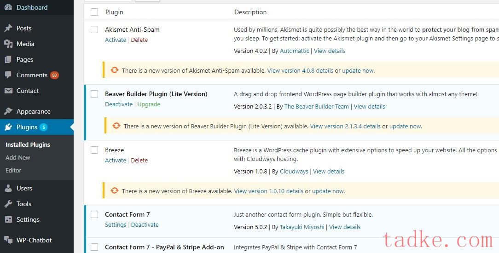Deactivate the Beaver Builder Plugin

(119, 104)
